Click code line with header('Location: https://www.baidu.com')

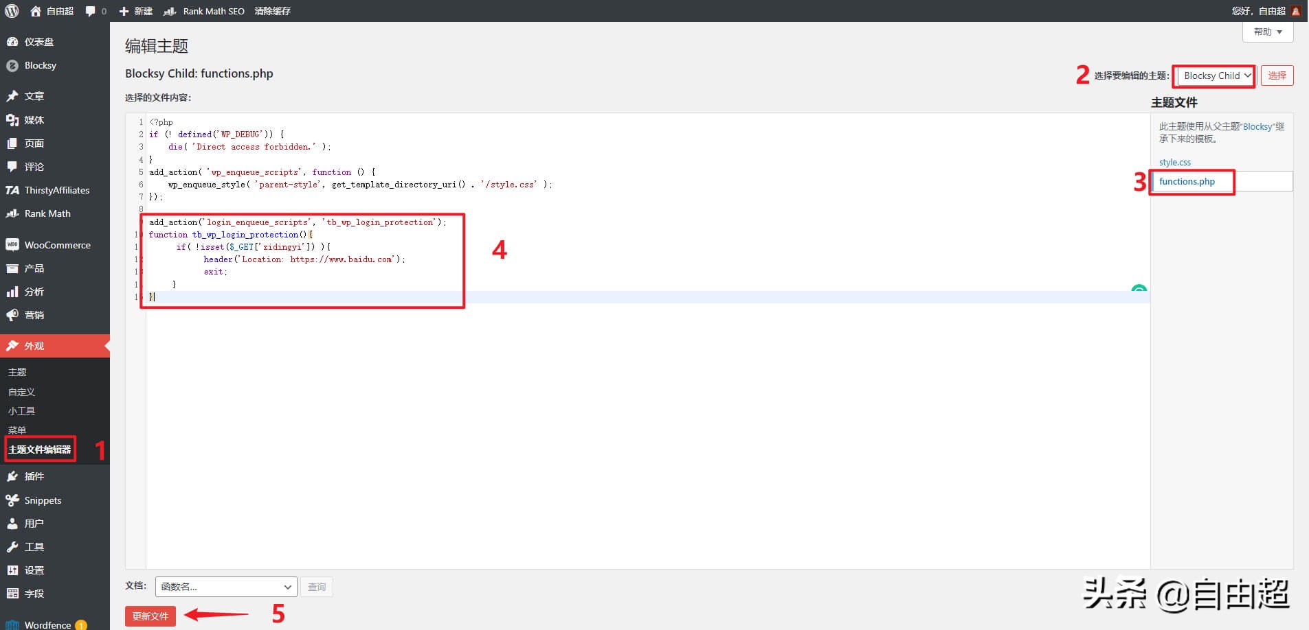[304, 259]
